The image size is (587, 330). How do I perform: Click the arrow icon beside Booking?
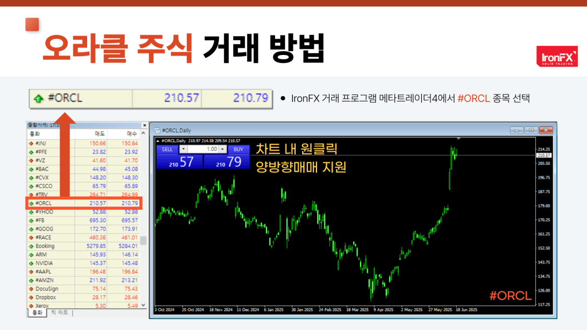tap(32, 246)
